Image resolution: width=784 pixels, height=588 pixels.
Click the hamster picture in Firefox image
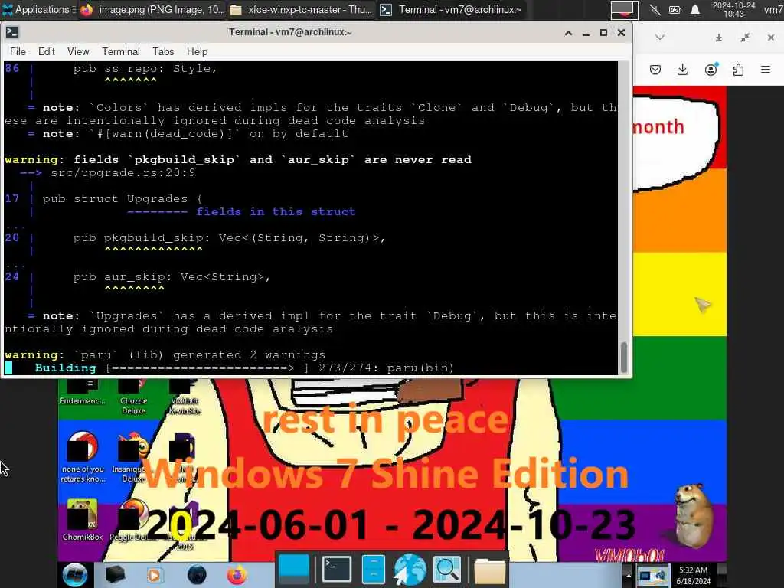[694, 516]
